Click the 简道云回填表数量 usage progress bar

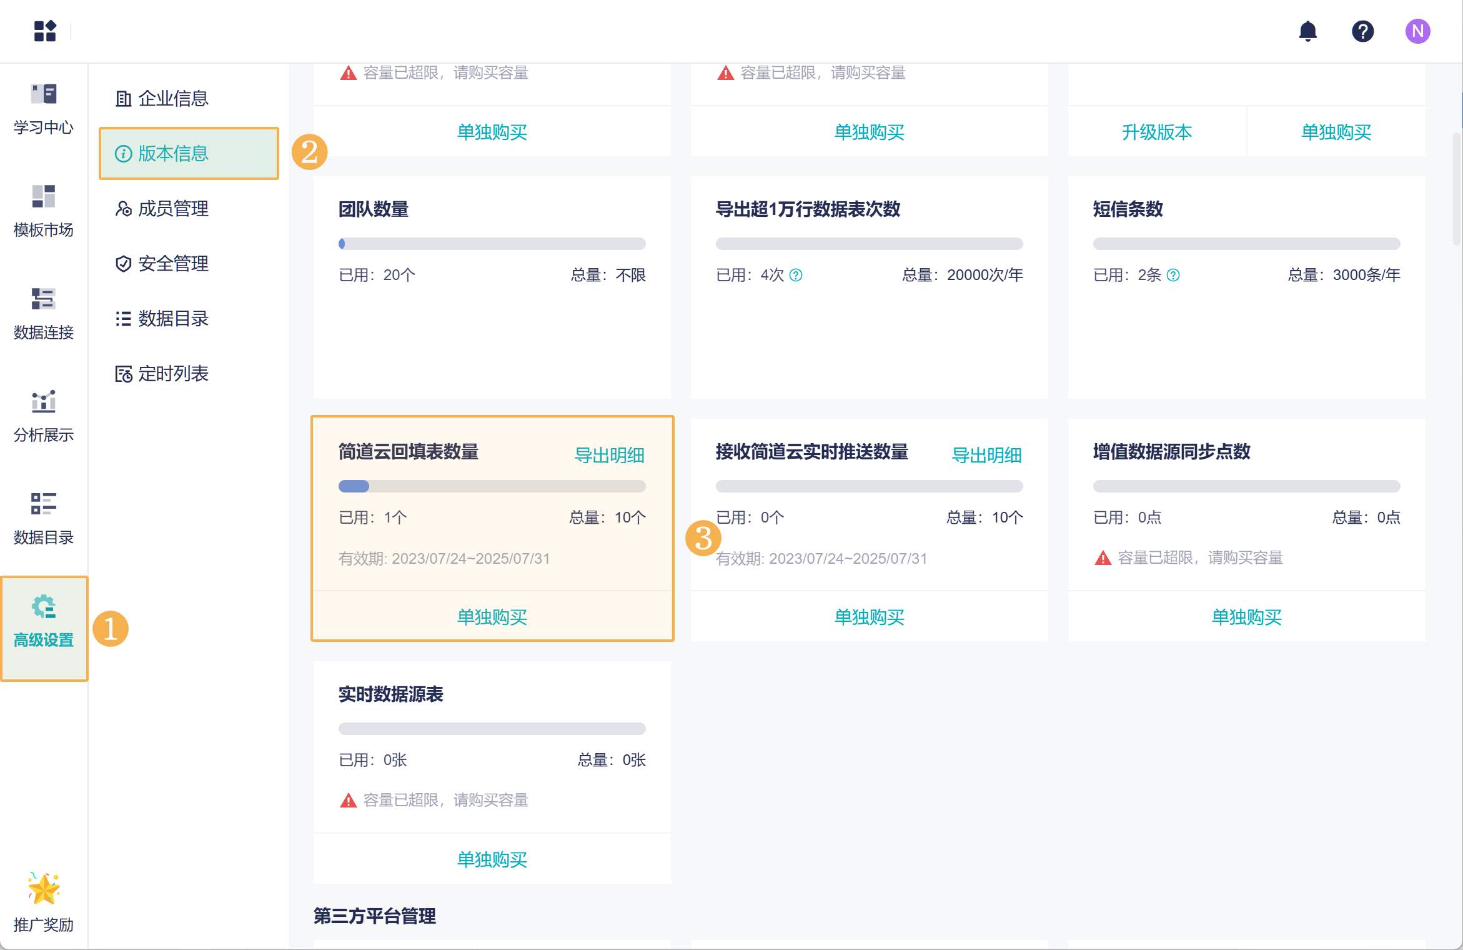[492, 486]
